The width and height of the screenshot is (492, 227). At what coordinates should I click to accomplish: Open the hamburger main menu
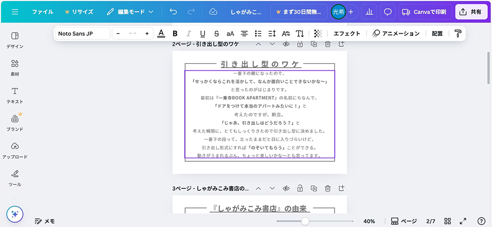pos(15,12)
